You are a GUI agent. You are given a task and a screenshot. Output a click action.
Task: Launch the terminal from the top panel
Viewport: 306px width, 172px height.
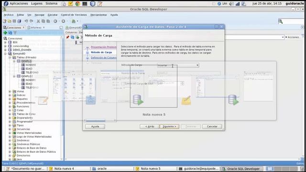pyautogui.click(x=85, y=4)
